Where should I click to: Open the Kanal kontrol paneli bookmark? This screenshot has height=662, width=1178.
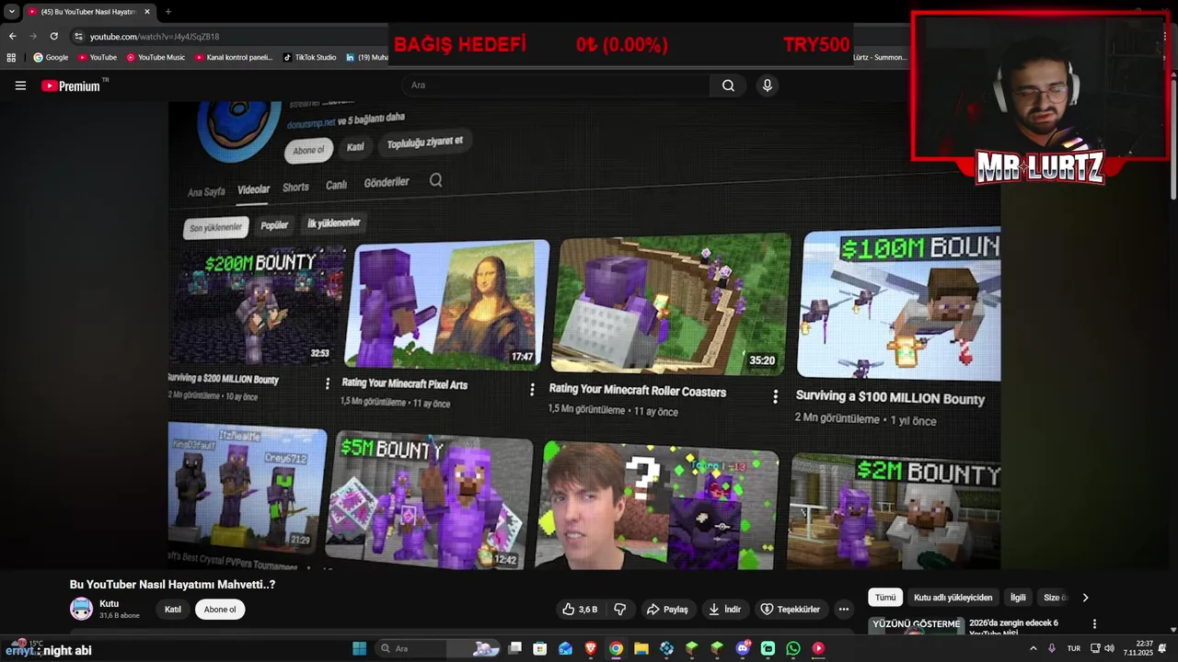234,57
